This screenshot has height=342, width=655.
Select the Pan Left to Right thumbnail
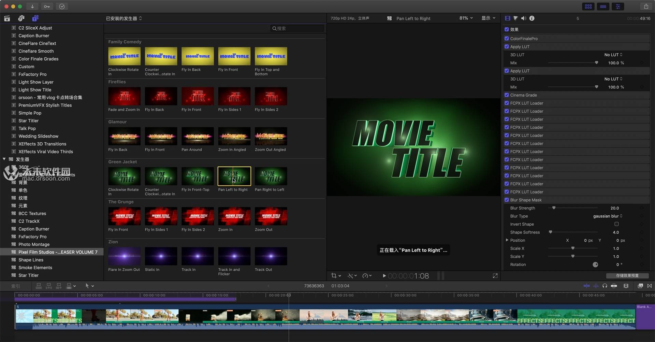[234, 176]
